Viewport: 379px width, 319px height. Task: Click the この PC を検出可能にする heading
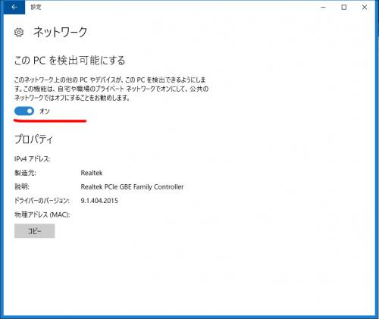(70, 61)
